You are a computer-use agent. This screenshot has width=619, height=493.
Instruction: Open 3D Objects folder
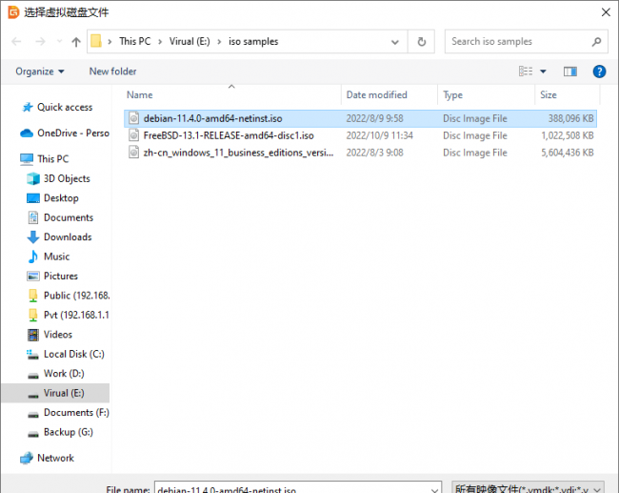[x=67, y=178]
